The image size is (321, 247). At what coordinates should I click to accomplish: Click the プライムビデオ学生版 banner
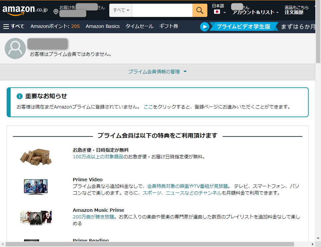tap(244, 27)
